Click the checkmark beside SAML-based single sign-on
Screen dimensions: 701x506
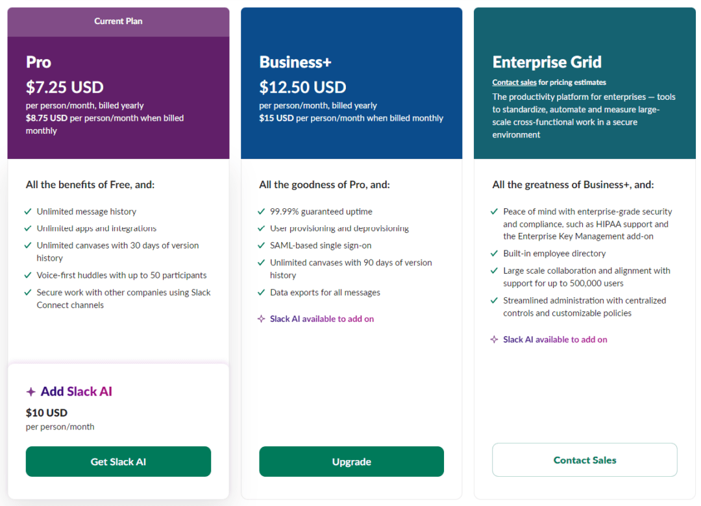262,245
